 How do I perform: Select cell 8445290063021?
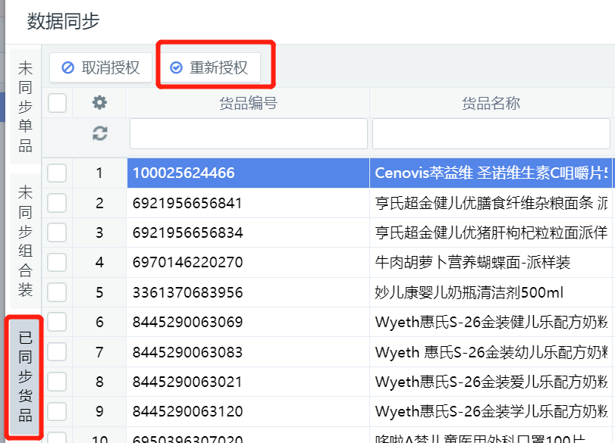click(x=248, y=382)
